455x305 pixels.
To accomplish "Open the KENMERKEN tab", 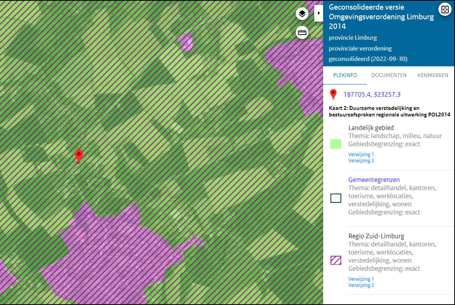I will 433,75.
